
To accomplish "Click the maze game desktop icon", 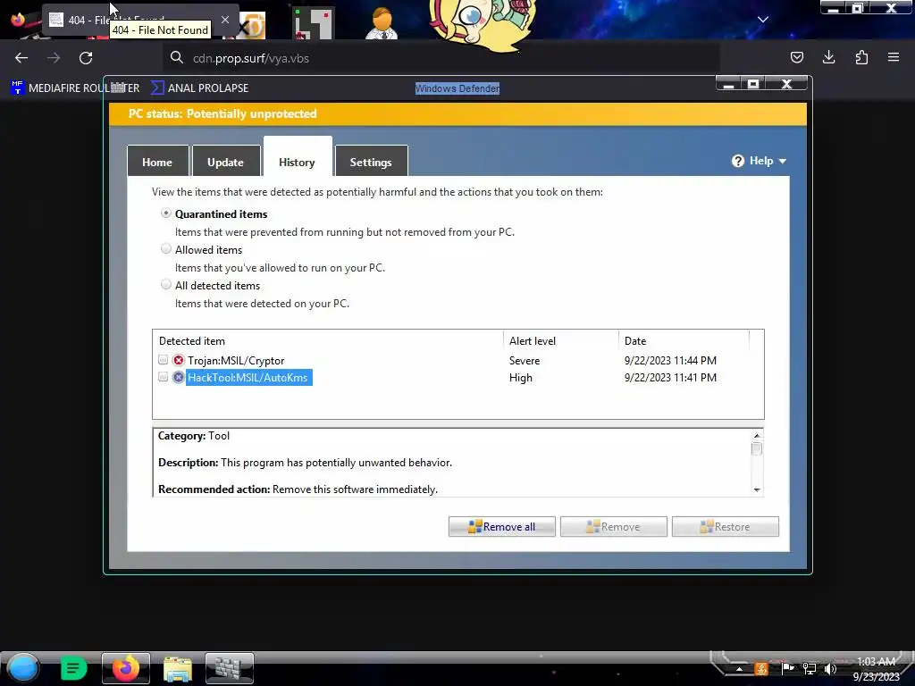I will click(313, 23).
